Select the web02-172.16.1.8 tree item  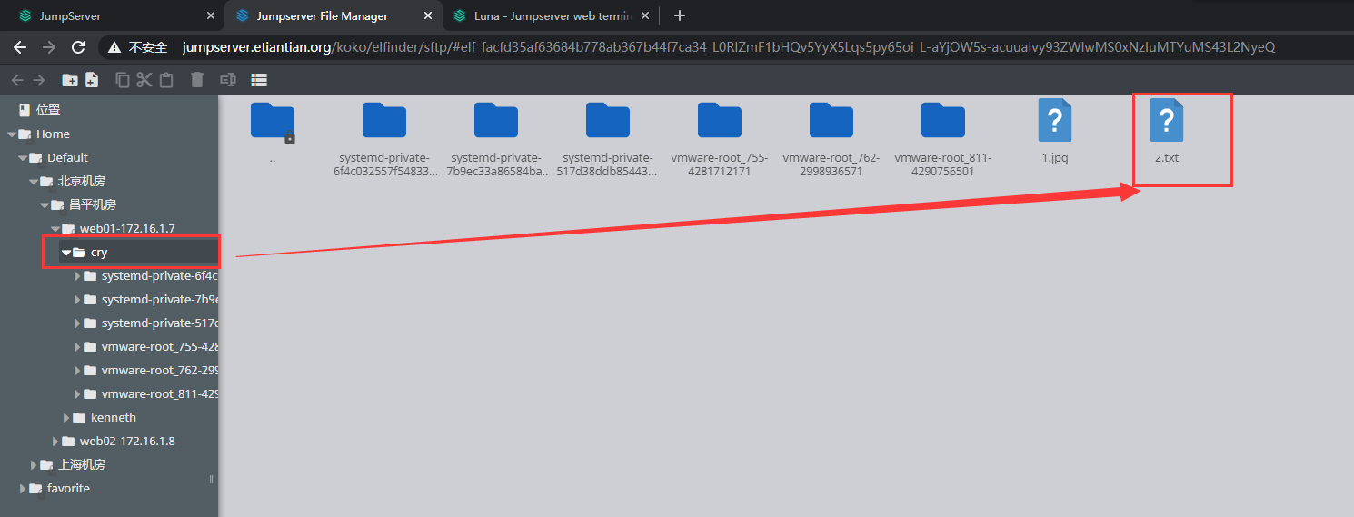click(x=127, y=442)
